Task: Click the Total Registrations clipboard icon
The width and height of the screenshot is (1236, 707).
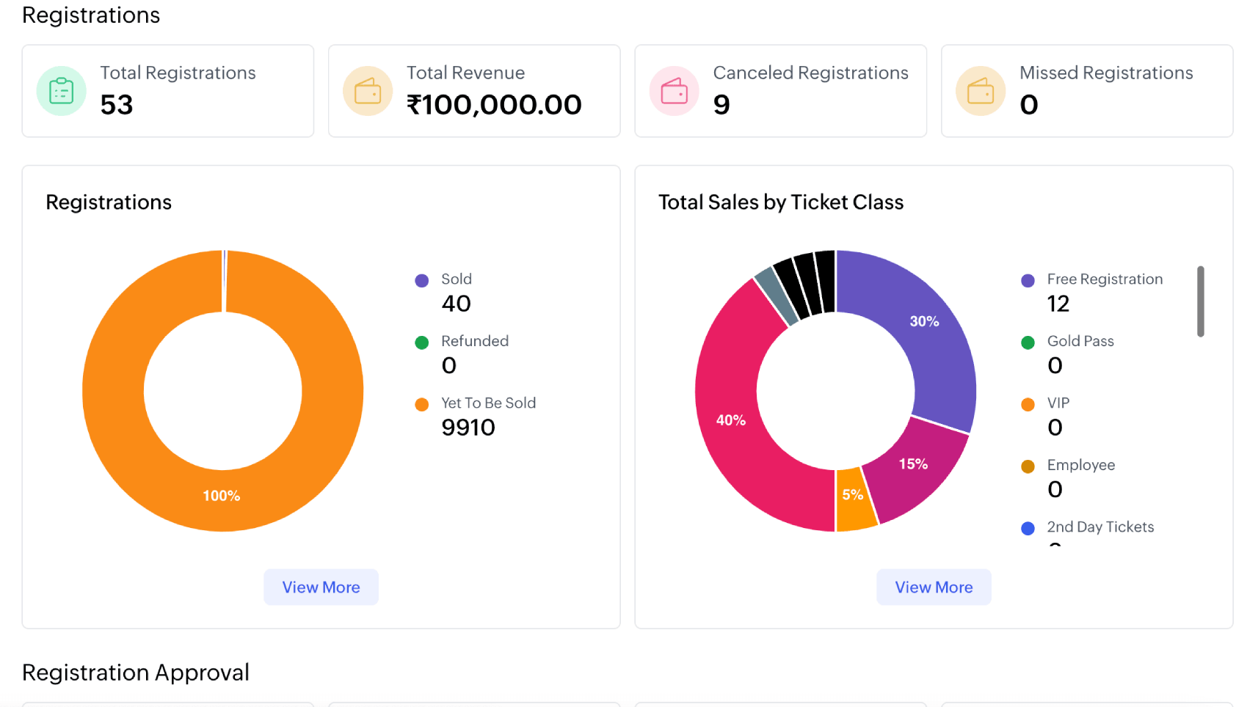Action: click(x=61, y=90)
